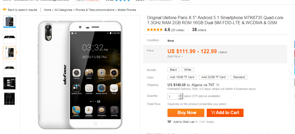This screenshot has height=134, width=295.
Task: Choose the Standard option
Action: [239, 77]
